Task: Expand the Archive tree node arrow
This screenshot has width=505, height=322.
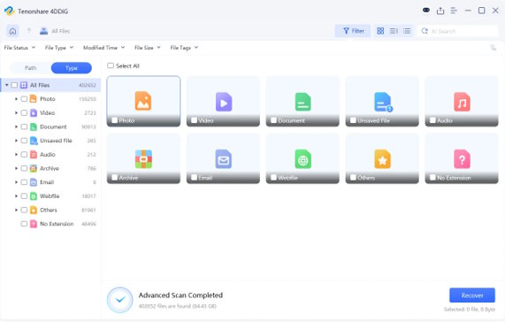Action: 16,168
